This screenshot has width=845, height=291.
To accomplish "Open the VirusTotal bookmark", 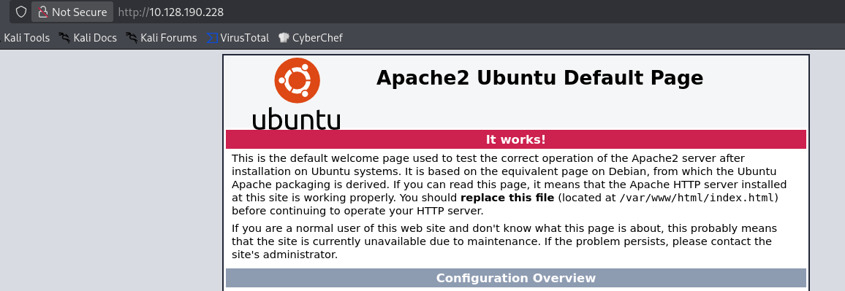I will coord(238,38).
